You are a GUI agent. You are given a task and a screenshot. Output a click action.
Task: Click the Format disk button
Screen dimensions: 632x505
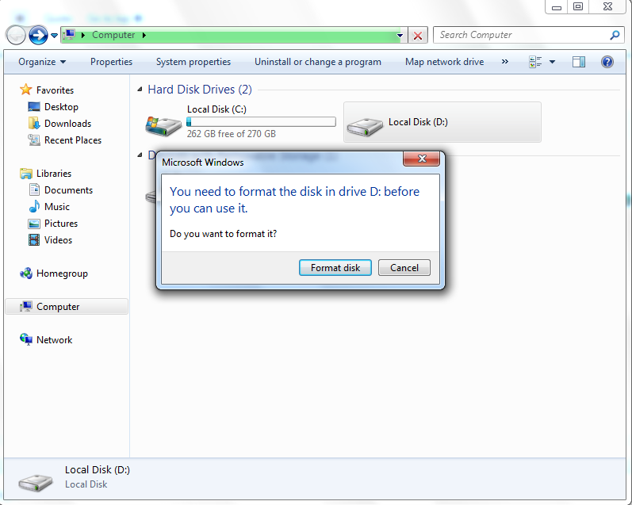[x=335, y=268]
